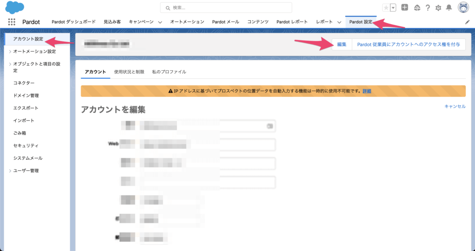Screen dimensions: 475x251
Task: Click the first account form input field
Action: click(207, 126)
